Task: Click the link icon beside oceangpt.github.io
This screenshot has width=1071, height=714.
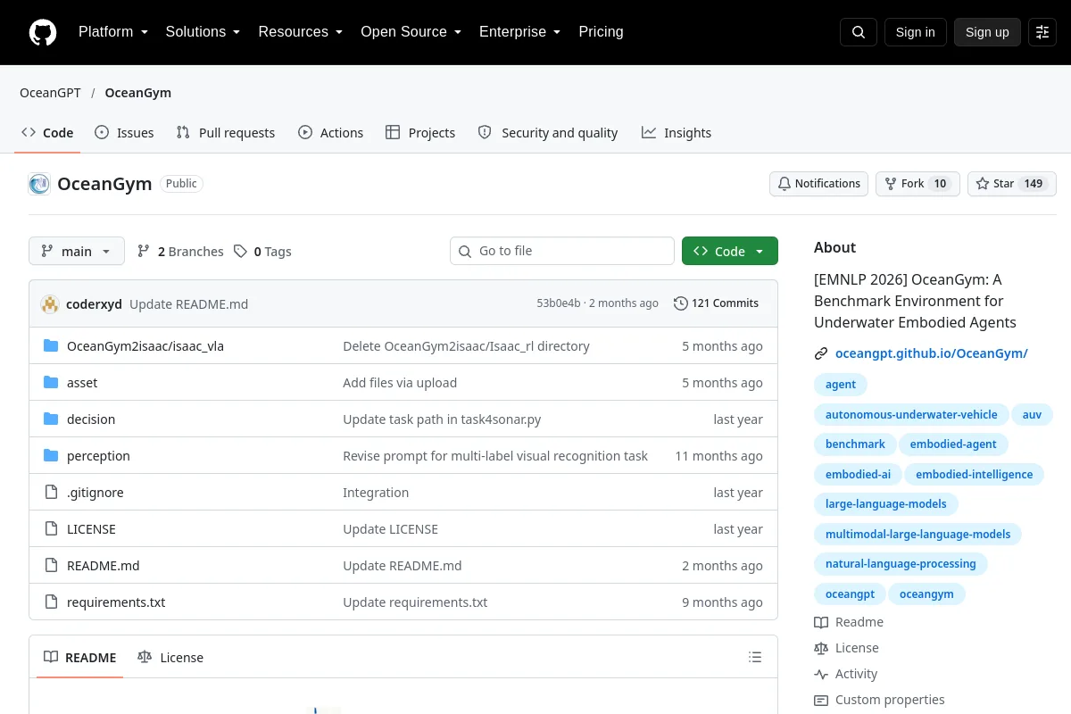Action: click(821, 353)
